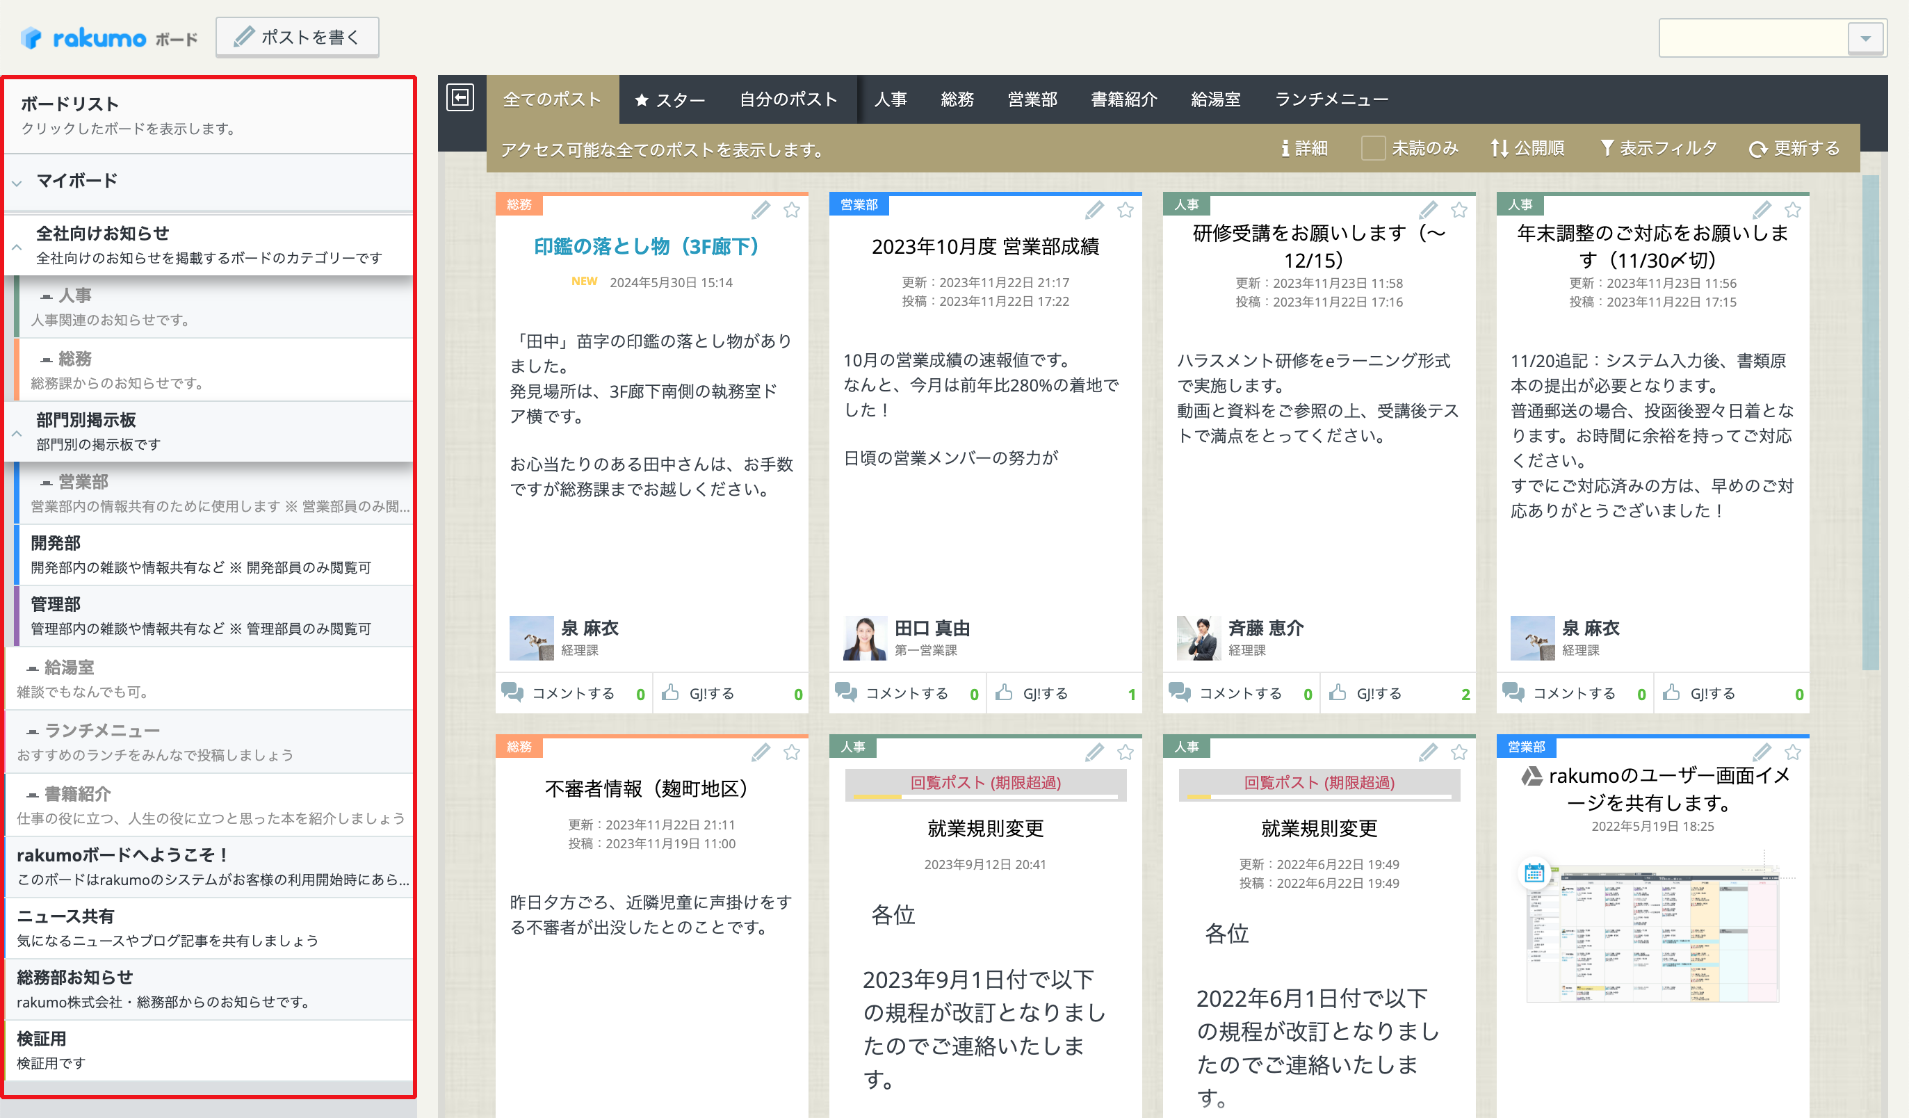The image size is (1909, 1118).
Task: Edit the 不審者情報 post
Action: 761,752
